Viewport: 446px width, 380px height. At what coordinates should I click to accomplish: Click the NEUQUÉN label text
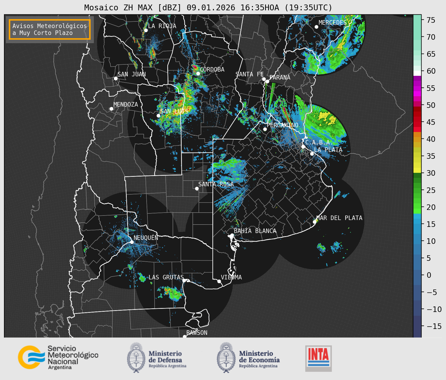pos(146,238)
